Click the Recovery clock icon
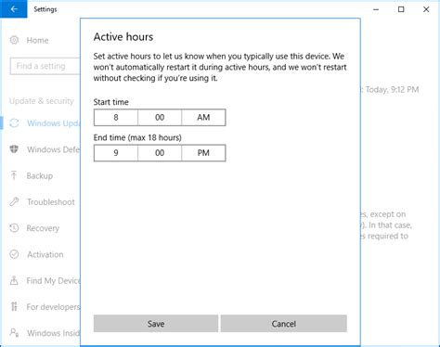The image size is (440, 347). tap(14, 228)
